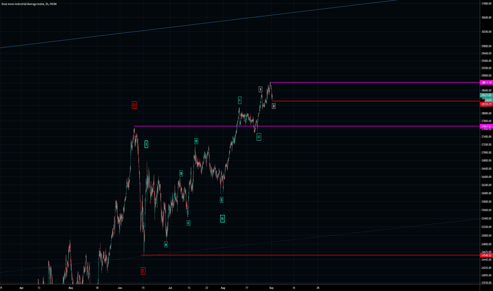Select the white 1 wave label
The width and height of the screenshot is (493, 291).
click(260, 89)
